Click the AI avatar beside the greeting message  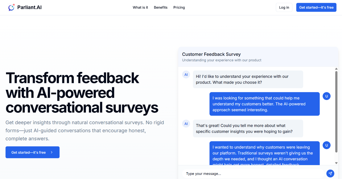tap(186, 75)
